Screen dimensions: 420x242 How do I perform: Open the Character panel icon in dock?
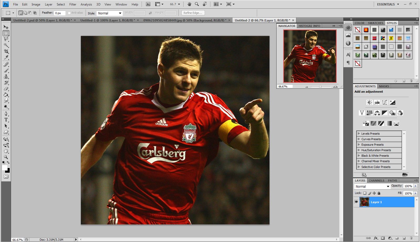pyautogui.click(x=348, y=55)
